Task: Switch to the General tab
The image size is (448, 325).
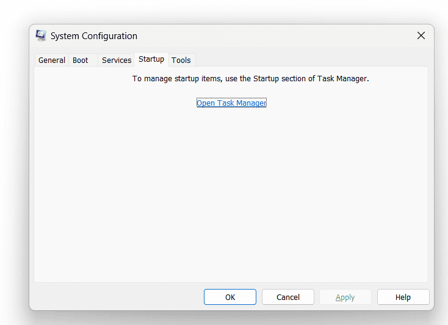Action: 52,60
